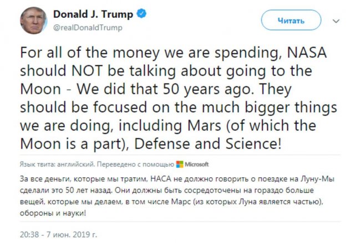The width and height of the screenshot is (350, 243).
Task: Expand the tweet options chevron menu
Action: [x=335, y=20]
